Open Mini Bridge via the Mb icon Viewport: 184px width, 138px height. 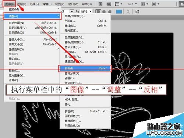pos(109,4)
